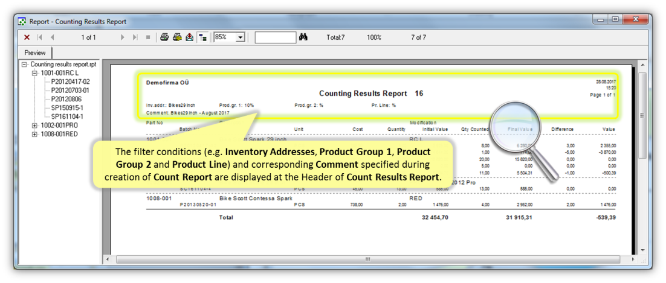
Task: Select SP161104-1 in tree
Action: coord(67,116)
